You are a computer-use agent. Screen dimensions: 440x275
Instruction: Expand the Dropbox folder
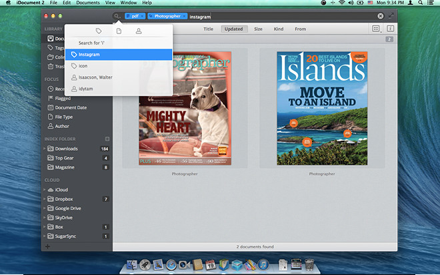45,199
